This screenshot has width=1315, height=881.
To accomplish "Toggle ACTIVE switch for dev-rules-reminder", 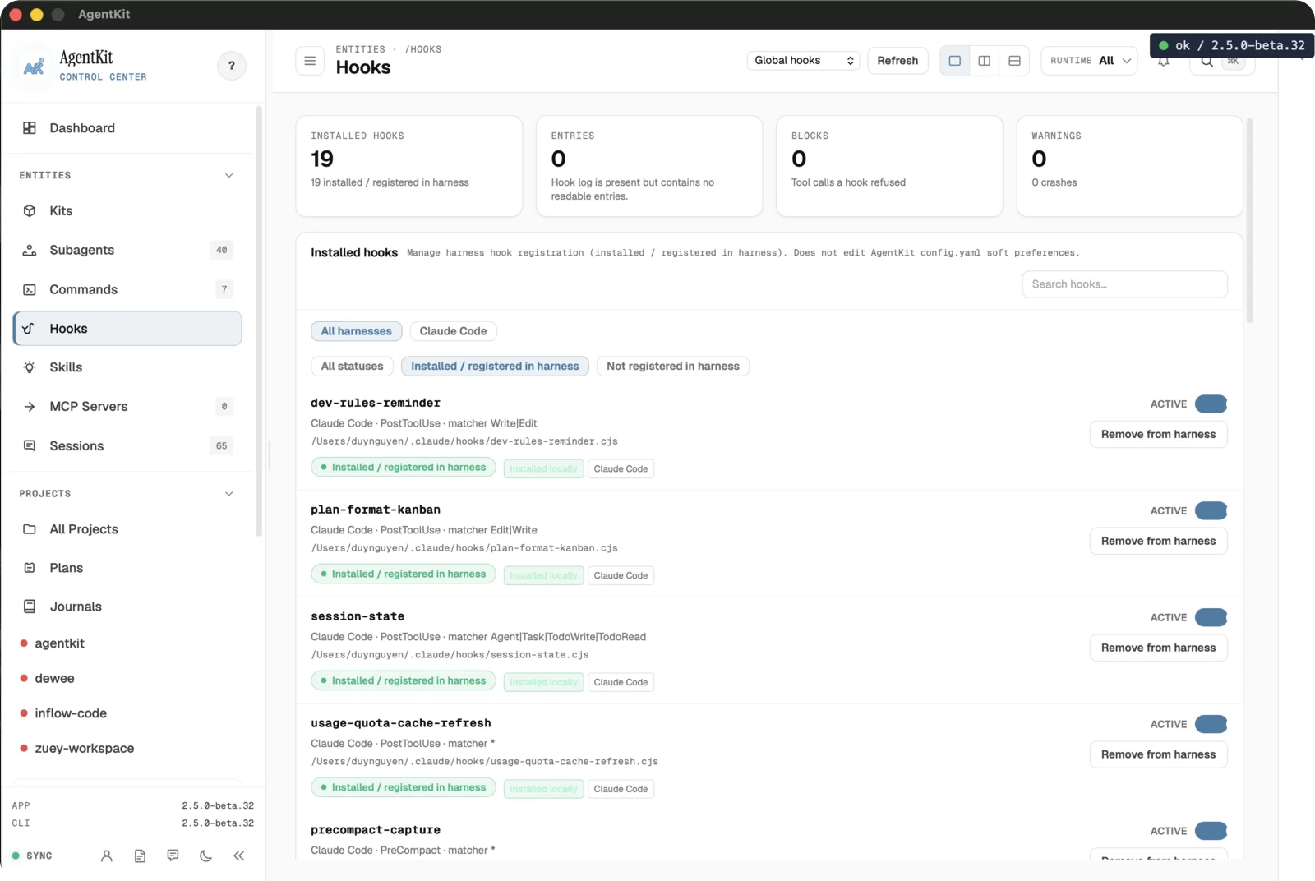I will (x=1211, y=404).
